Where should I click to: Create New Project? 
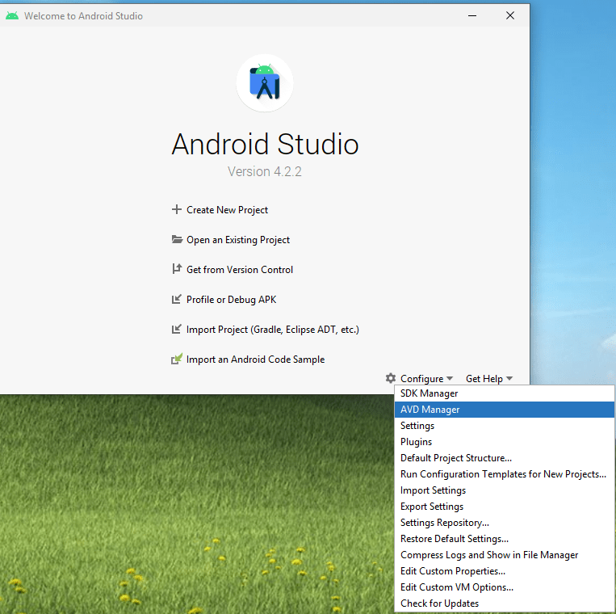click(227, 210)
